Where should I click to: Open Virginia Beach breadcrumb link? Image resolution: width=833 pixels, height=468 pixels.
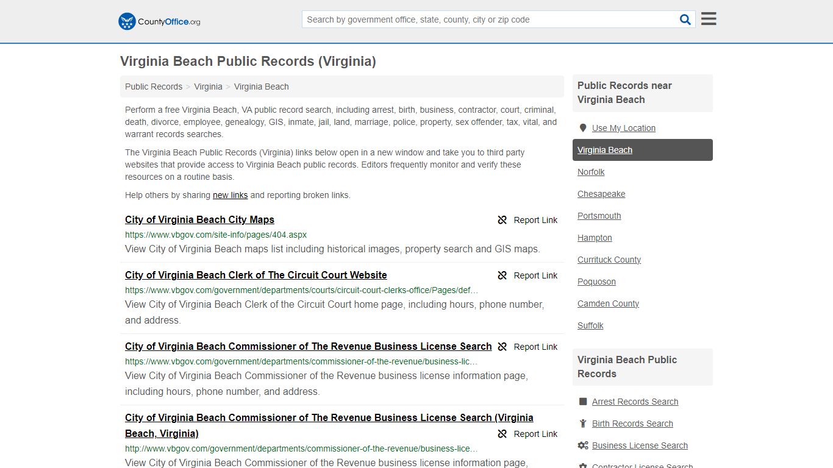click(262, 87)
